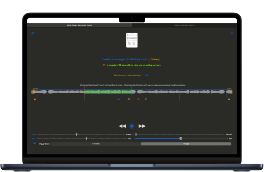Click the orange speaker icon under the waveform
The width and height of the screenshot is (264, 172).
(x=129, y=99)
